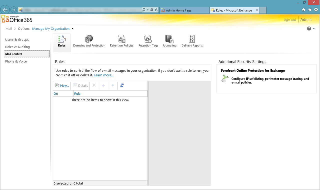Viewport: 320px width, 190px height.
Task: Open the help question mark icon
Action: [x=309, y=28]
